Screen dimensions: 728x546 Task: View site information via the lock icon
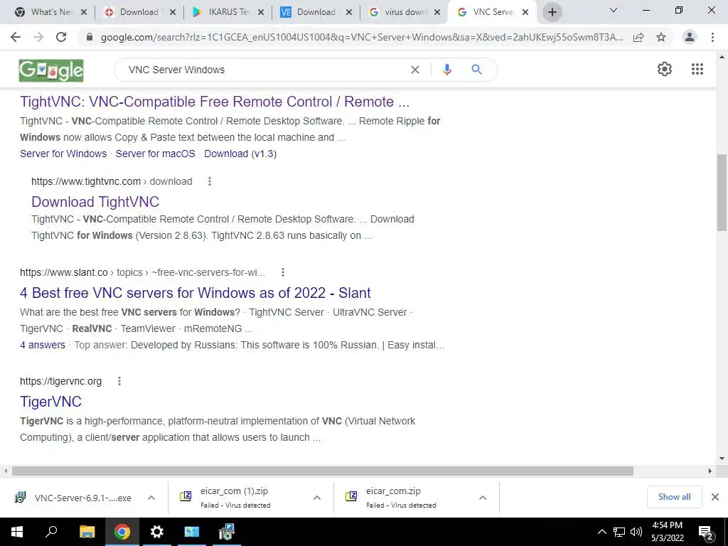click(x=90, y=37)
